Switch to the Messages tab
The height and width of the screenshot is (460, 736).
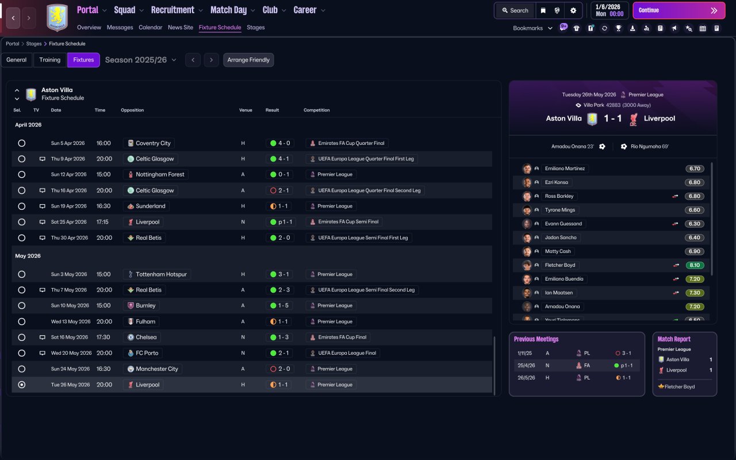pos(120,28)
